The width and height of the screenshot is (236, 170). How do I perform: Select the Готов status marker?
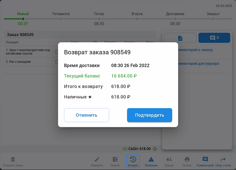point(99,19)
